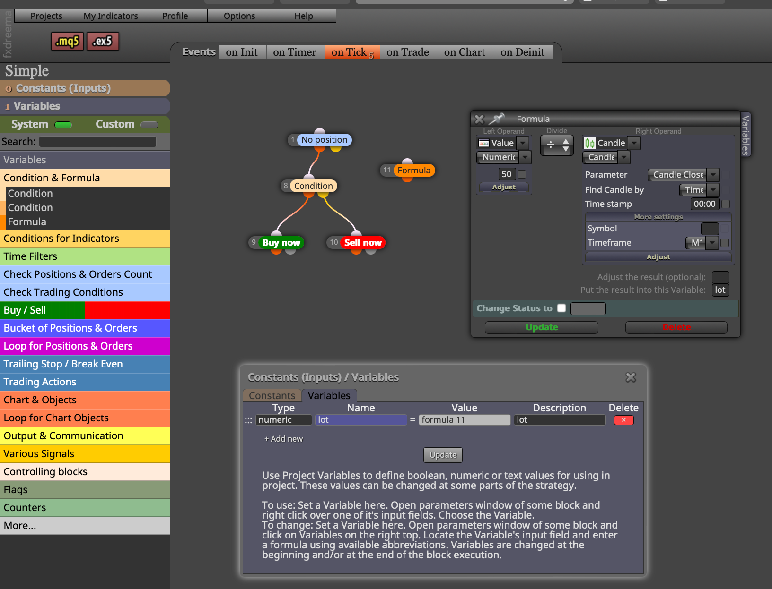This screenshot has height=589, width=772.
Task: Switch to the on Init event tab
Action: coord(242,52)
